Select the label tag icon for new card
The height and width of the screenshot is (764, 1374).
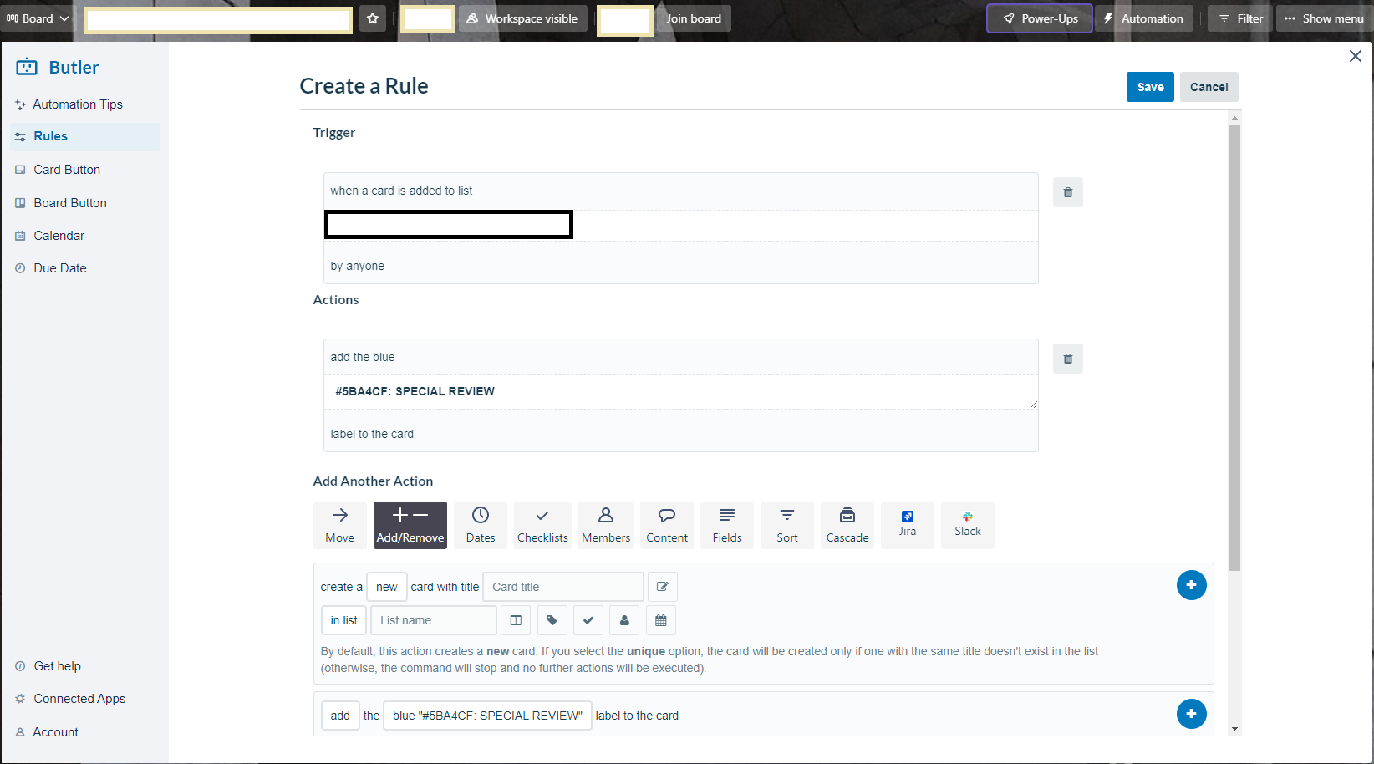(x=552, y=620)
